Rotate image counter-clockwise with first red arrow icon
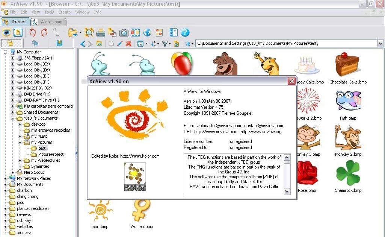The height and width of the screenshot is (237, 385). click(33, 32)
